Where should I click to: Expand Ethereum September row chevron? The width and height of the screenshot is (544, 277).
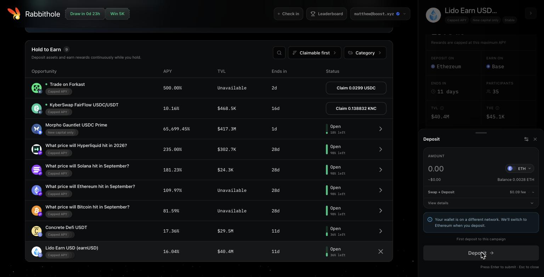click(381, 190)
